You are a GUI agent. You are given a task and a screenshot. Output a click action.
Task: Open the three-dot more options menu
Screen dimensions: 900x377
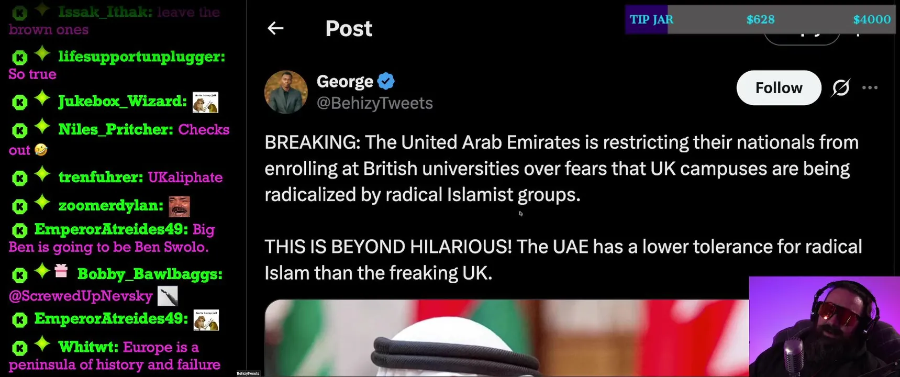click(870, 87)
